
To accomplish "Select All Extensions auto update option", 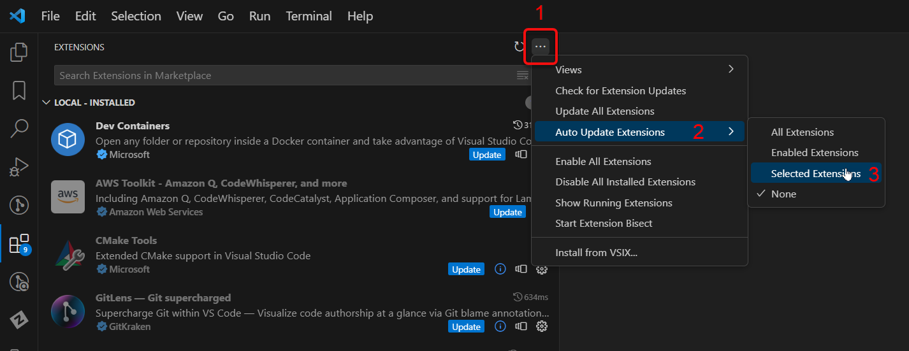I will tap(802, 133).
